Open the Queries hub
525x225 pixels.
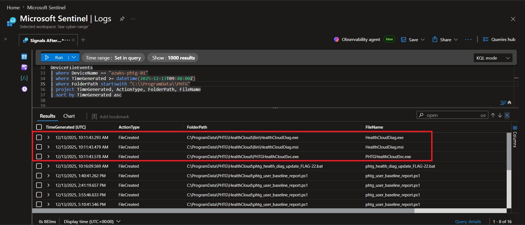(x=499, y=40)
